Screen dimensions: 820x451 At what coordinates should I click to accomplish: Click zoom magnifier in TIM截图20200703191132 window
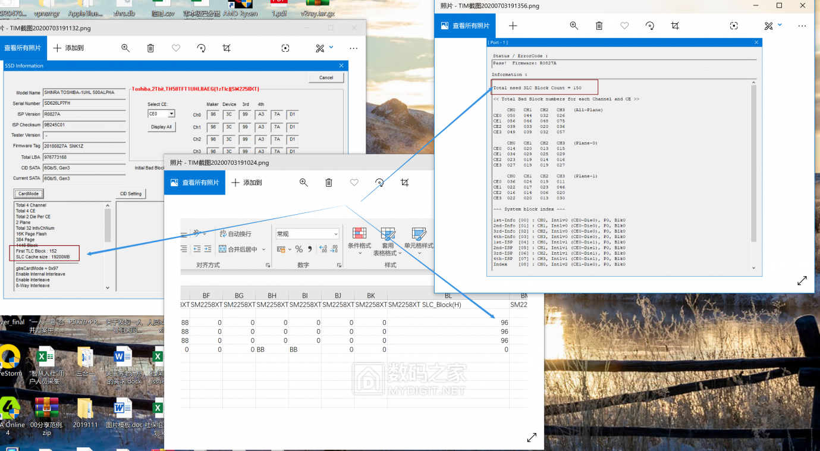pos(125,48)
